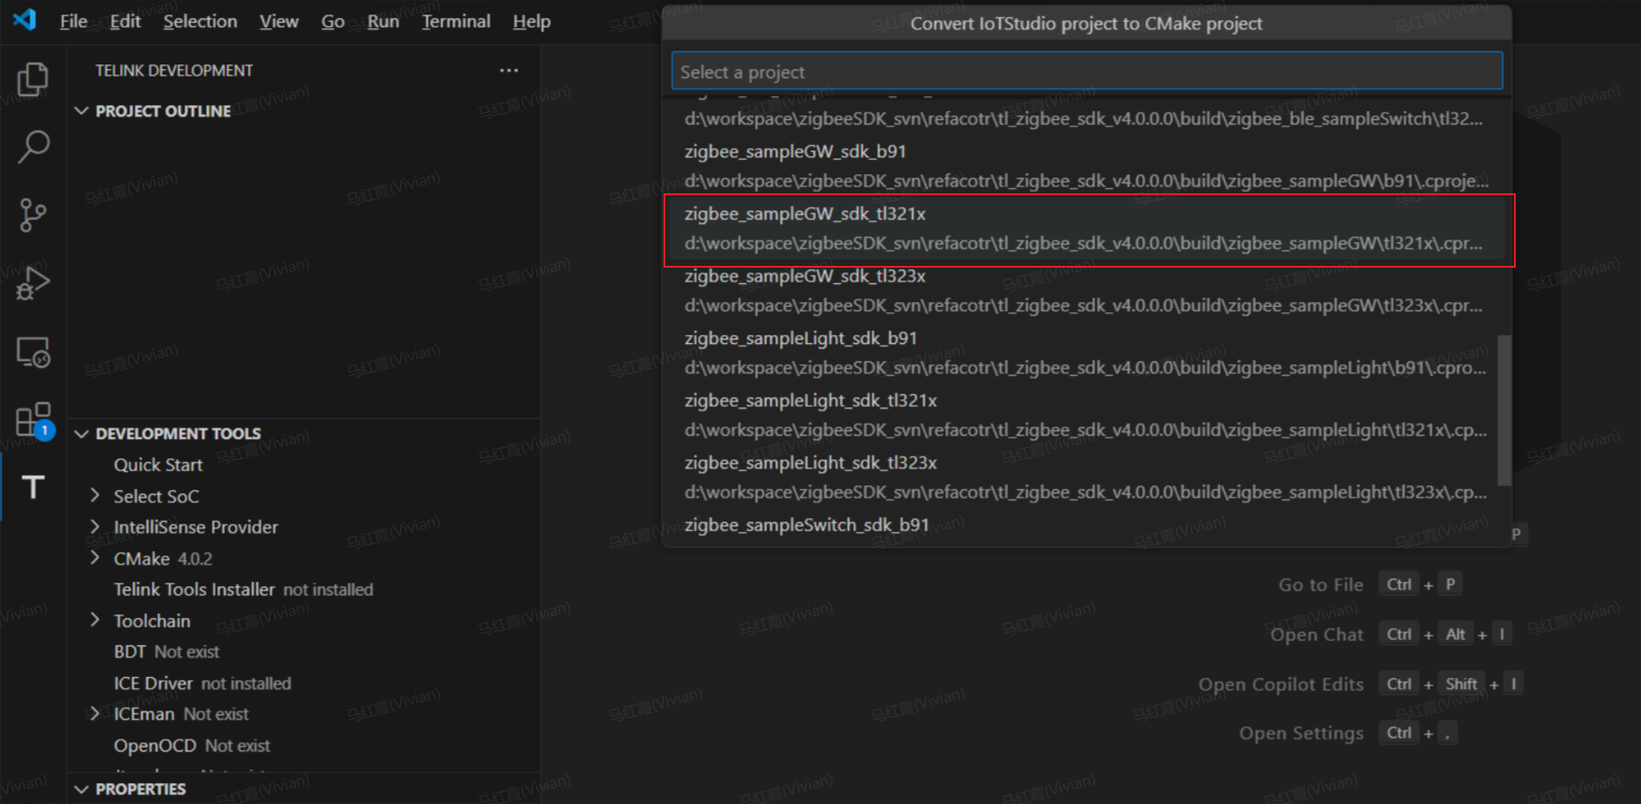The width and height of the screenshot is (1641, 804).
Task: Choose project zigbee_sampleGW_sdk_tl323x
Action: click(x=1086, y=290)
